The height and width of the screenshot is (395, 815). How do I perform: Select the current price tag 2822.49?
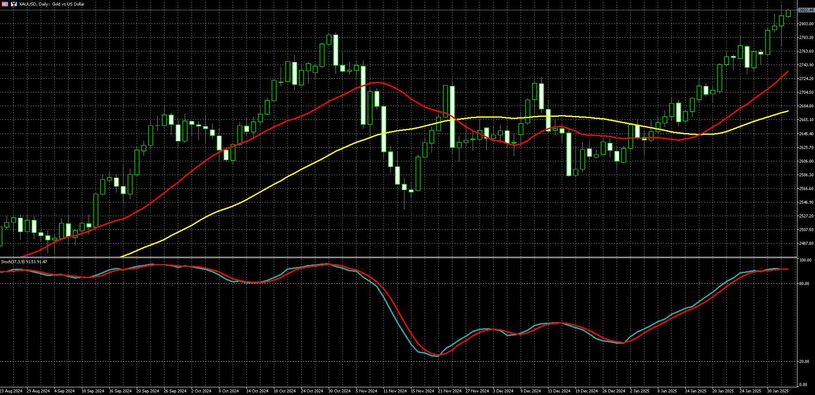(x=806, y=10)
